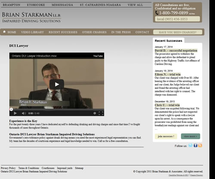215x179 pixels.
Task: Click the home icon in navigation bar
Action: coord(4,32)
